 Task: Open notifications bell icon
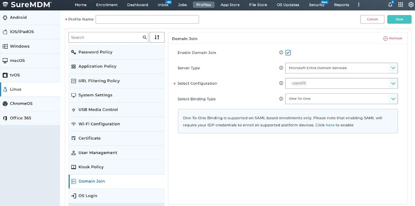(390, 5)
